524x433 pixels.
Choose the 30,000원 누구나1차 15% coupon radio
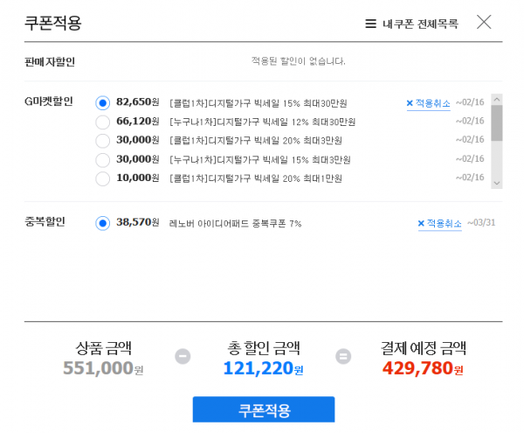(x=102, y=159)
